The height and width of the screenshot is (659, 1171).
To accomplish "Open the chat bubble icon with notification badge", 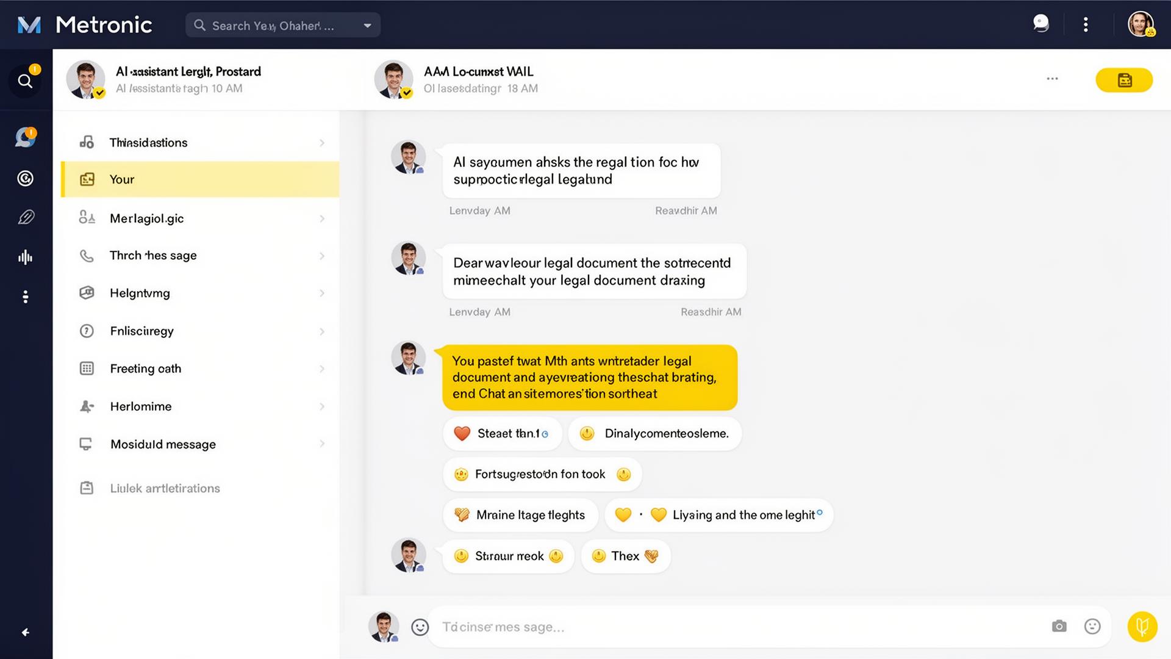I will click(25, 137).
